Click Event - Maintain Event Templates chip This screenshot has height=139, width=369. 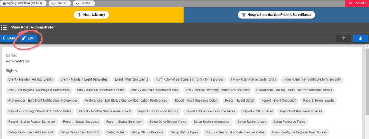(84, 79)
